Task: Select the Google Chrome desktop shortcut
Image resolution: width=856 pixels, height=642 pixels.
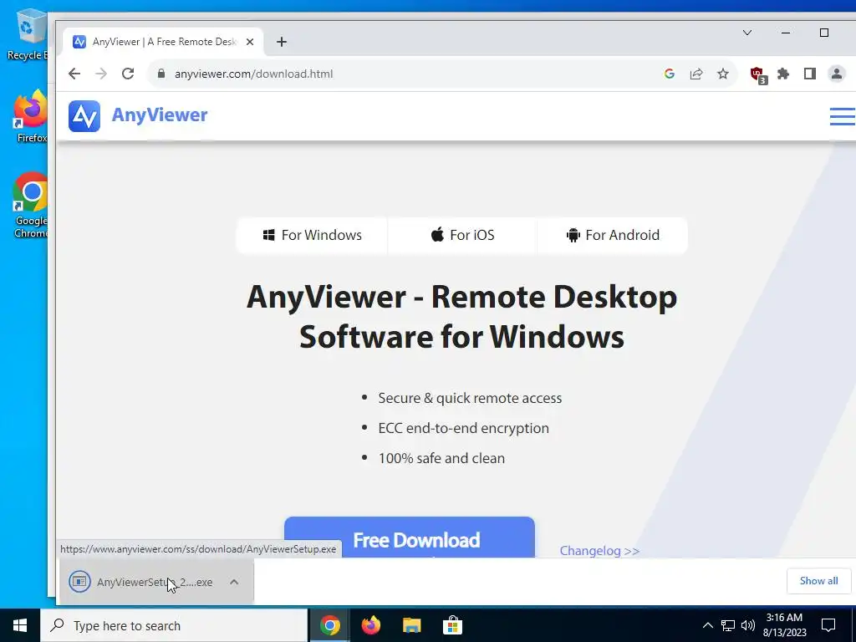Action: [30, 206]
